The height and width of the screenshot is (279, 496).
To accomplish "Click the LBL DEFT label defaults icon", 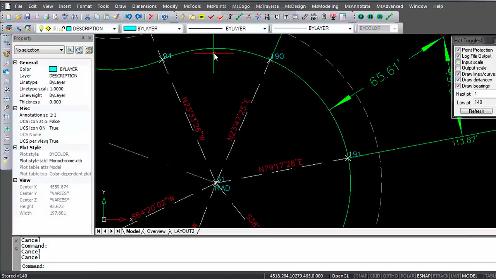I will (x=314, y=17).
